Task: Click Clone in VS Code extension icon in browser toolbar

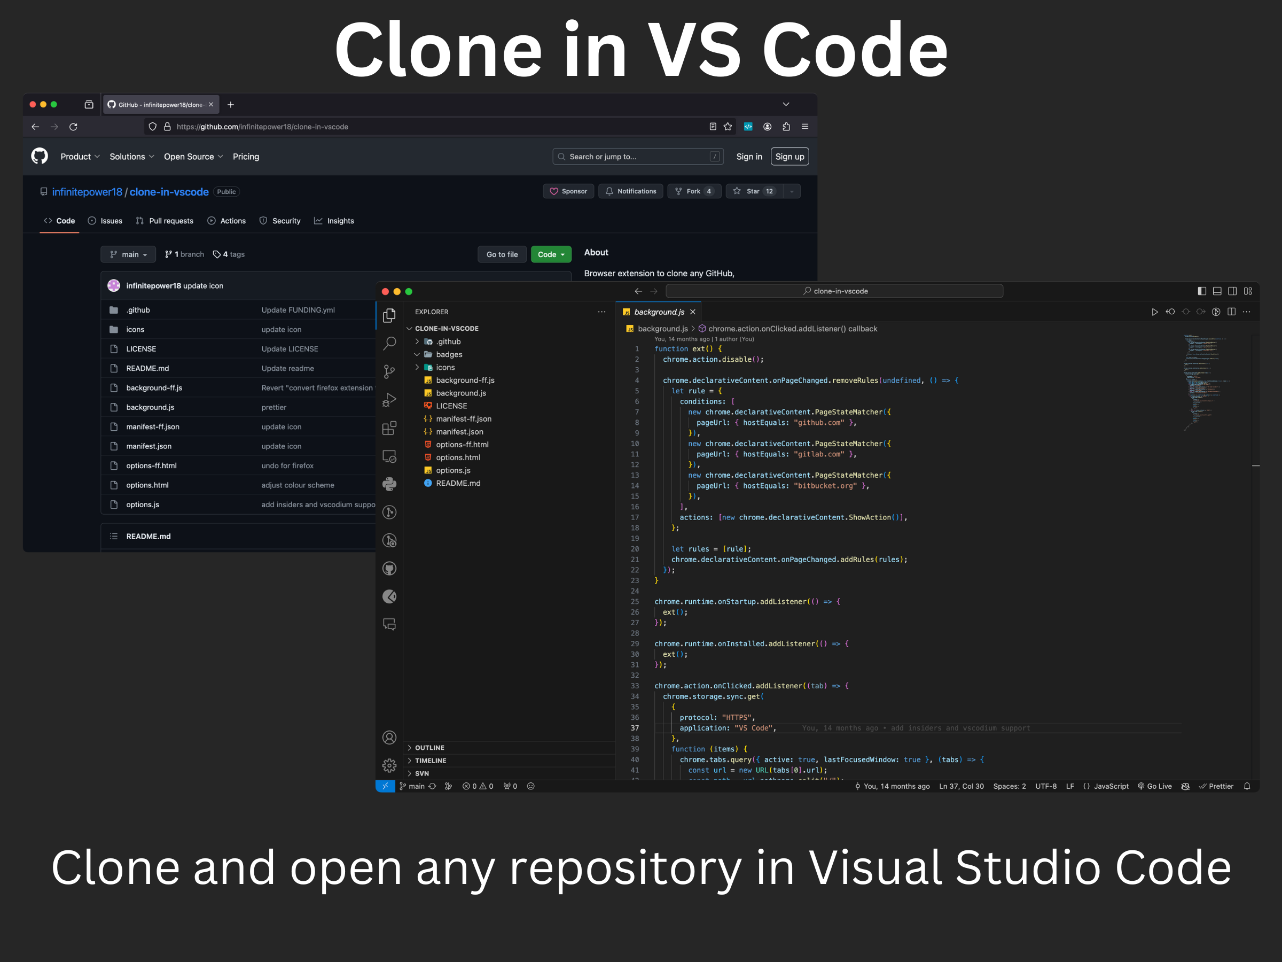Action: coord(748,127)
